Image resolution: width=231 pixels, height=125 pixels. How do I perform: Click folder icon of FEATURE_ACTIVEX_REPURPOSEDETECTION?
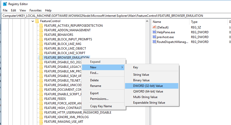pyautogui.click(x=41, y=26)
